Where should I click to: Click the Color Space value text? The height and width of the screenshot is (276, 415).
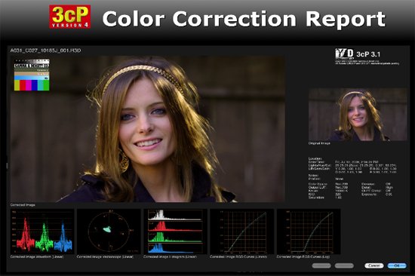(341, 184)
